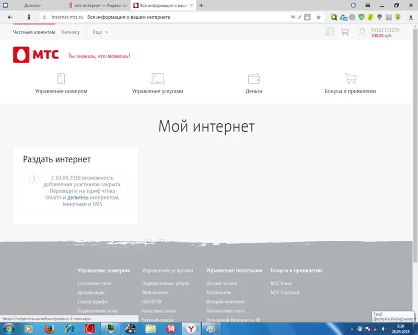Open Paint from the taskbar

point(211,329)
